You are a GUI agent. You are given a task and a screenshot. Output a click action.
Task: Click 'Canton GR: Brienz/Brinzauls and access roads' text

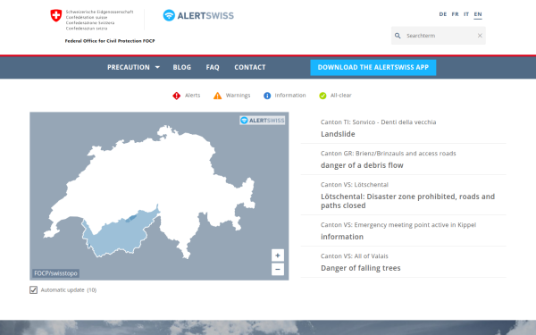click(389, 154)
